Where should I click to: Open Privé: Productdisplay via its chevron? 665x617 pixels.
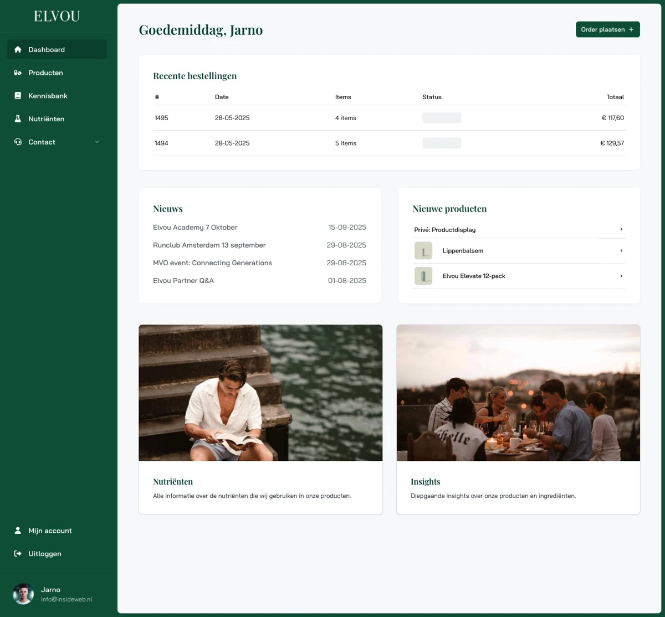(621, 229)
